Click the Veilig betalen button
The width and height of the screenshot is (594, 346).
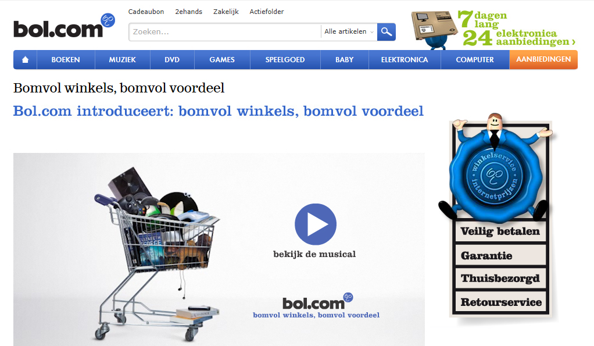click(500, 231)
